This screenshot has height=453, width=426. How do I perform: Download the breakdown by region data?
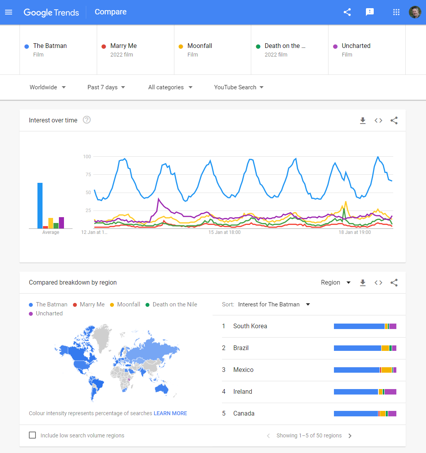[363, 283]
